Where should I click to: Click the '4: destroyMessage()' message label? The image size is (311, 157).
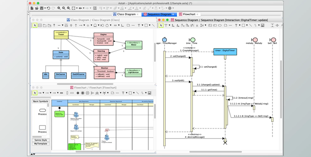tap(195, 137)
